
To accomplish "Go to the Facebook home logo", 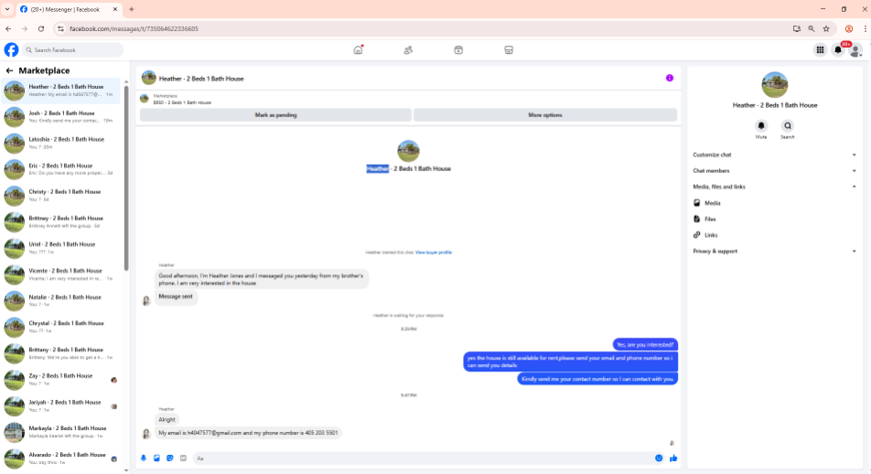I will pos(11,50).
